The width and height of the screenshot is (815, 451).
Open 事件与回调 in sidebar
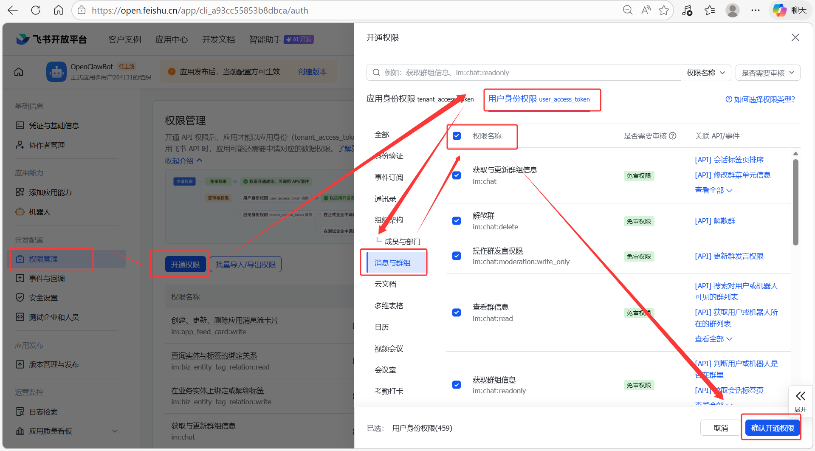coord(47,279)
